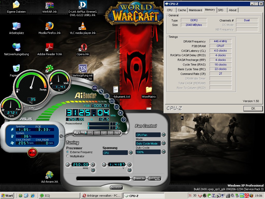Open WinRAR desktop shortcut

coord(50,7)
